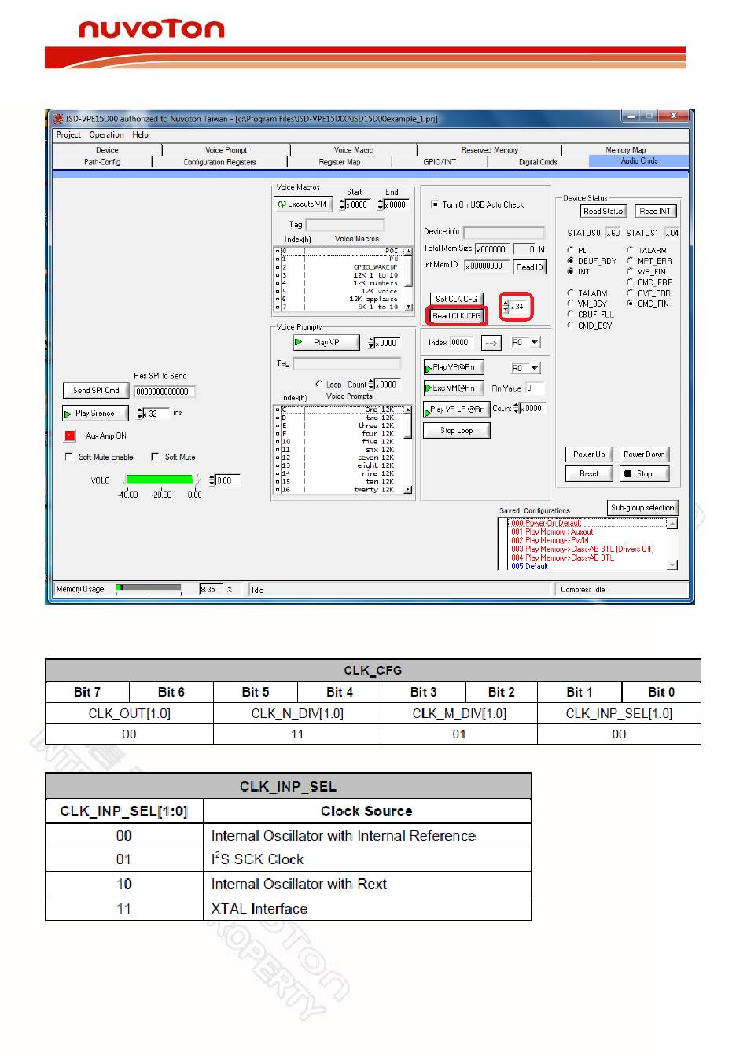Select the WR_FIN radio button
This screenshot has height=1056, width=747.
[x=630, y=272]
